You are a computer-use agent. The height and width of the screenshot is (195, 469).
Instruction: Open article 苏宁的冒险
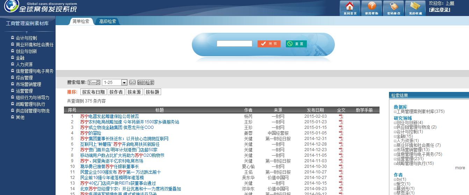click(91, 133)
